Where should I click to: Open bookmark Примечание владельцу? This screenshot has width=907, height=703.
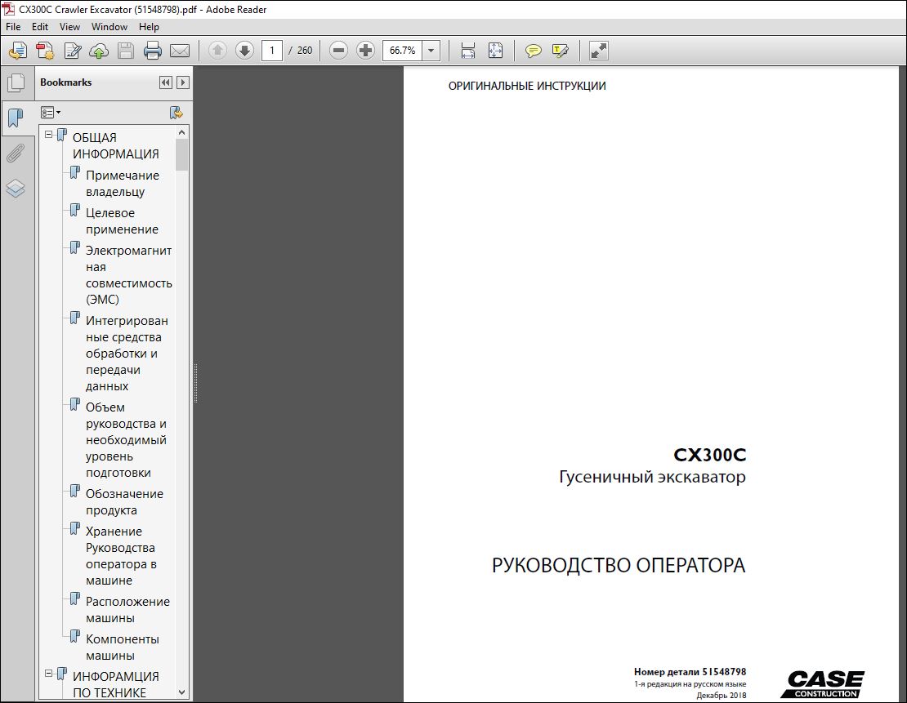[x=122, y=183]
